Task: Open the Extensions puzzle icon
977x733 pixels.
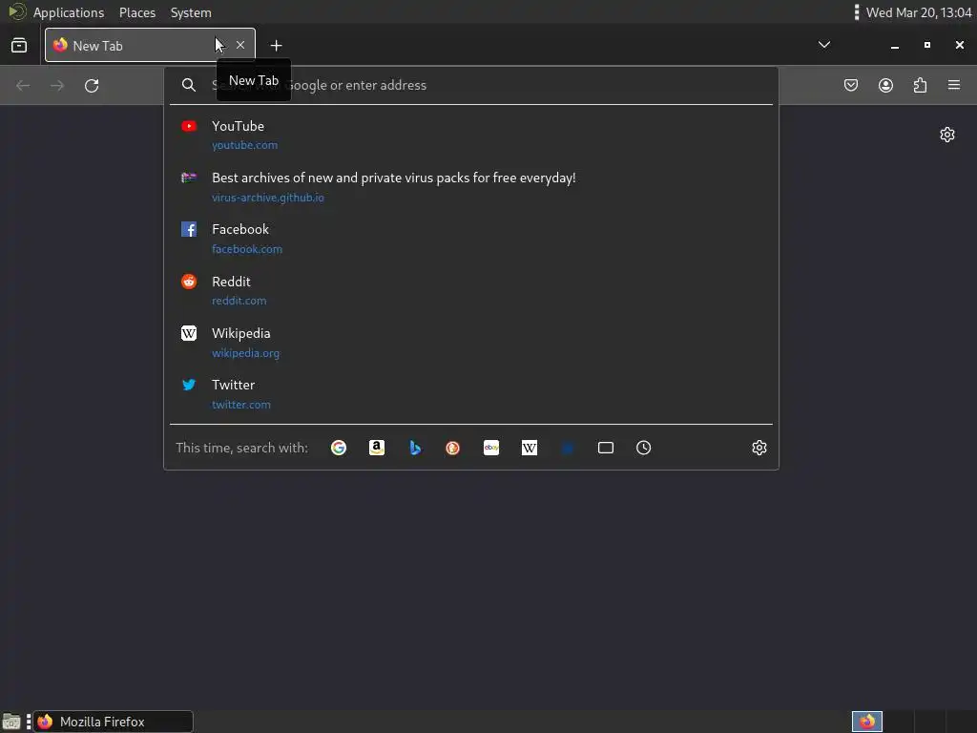Action: [x=920, y=85]
